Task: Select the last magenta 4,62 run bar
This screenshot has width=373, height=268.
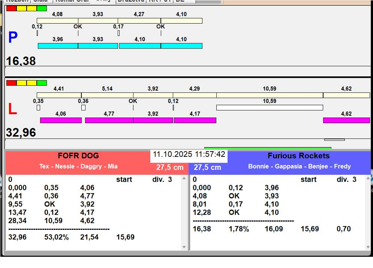Action: [346, 120]
